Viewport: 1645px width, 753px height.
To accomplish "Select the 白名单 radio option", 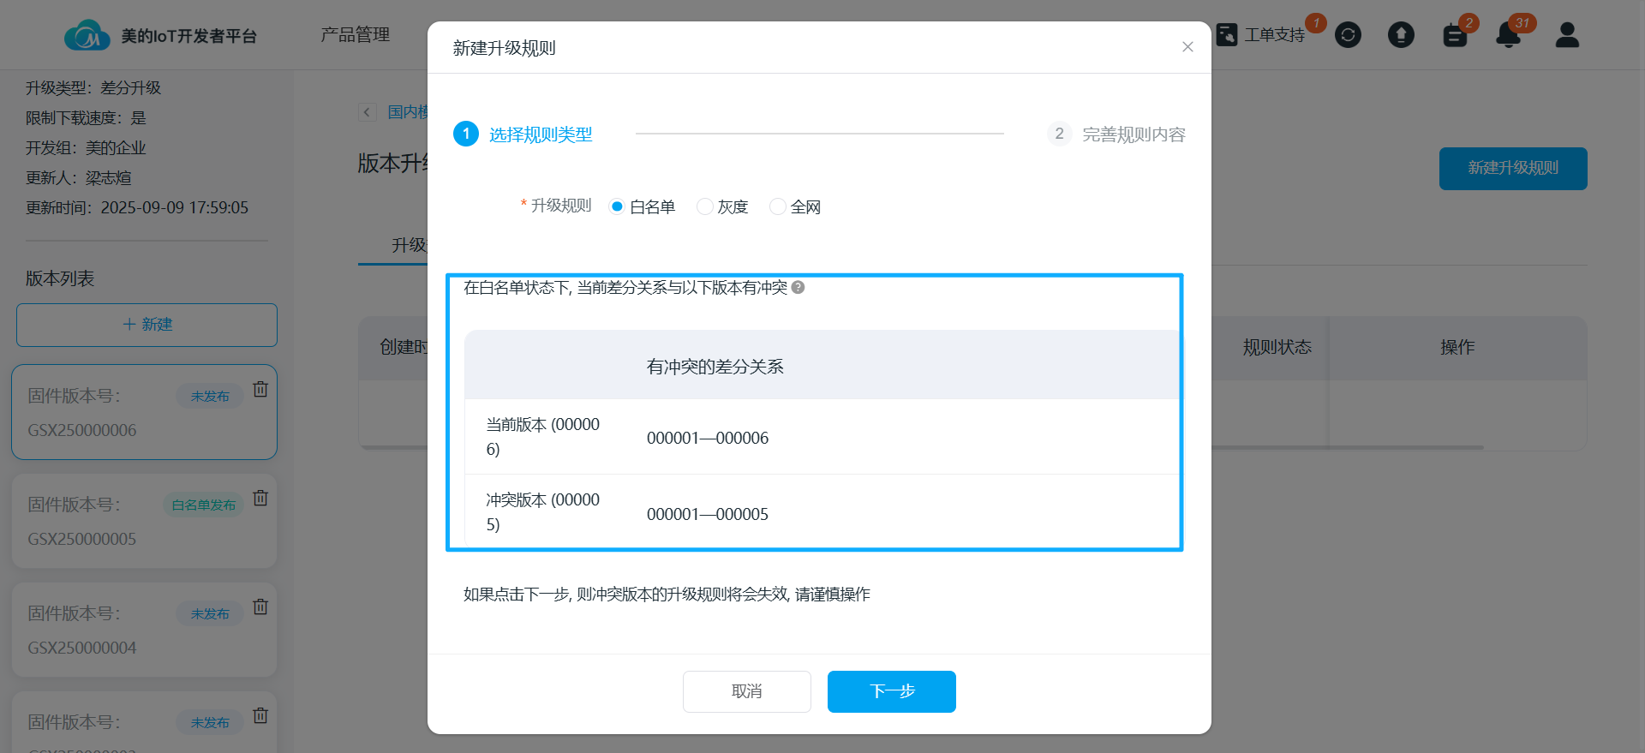I will coord(617,206).
